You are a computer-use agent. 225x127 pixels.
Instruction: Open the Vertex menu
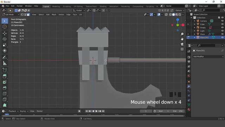(61, 14)
